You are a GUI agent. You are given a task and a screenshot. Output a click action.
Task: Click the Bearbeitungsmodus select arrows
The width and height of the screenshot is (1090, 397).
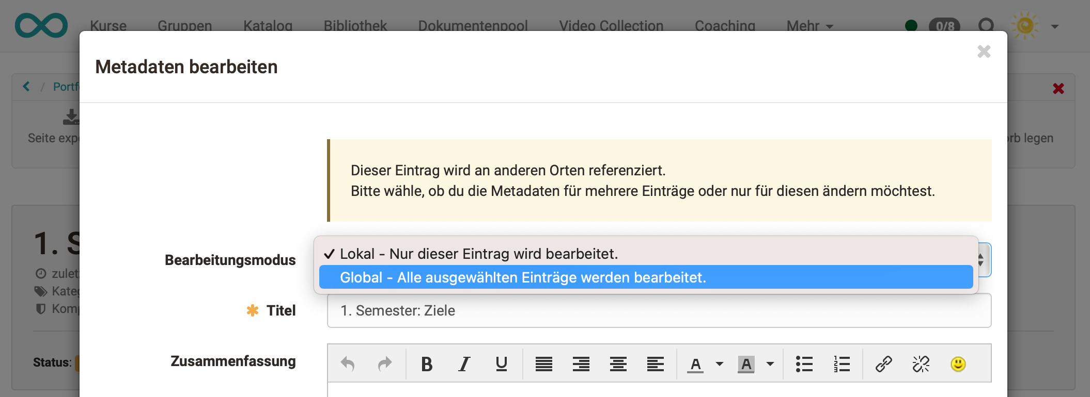pos(981,260)
